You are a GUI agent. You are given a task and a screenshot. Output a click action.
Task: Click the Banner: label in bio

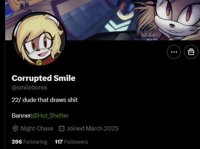[22, 115]
